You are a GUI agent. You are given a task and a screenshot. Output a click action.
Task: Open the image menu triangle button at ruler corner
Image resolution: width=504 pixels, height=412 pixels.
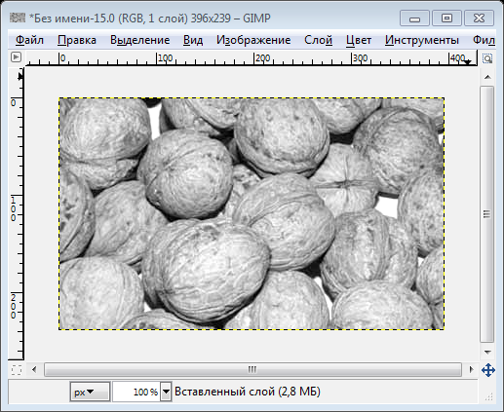16,57
